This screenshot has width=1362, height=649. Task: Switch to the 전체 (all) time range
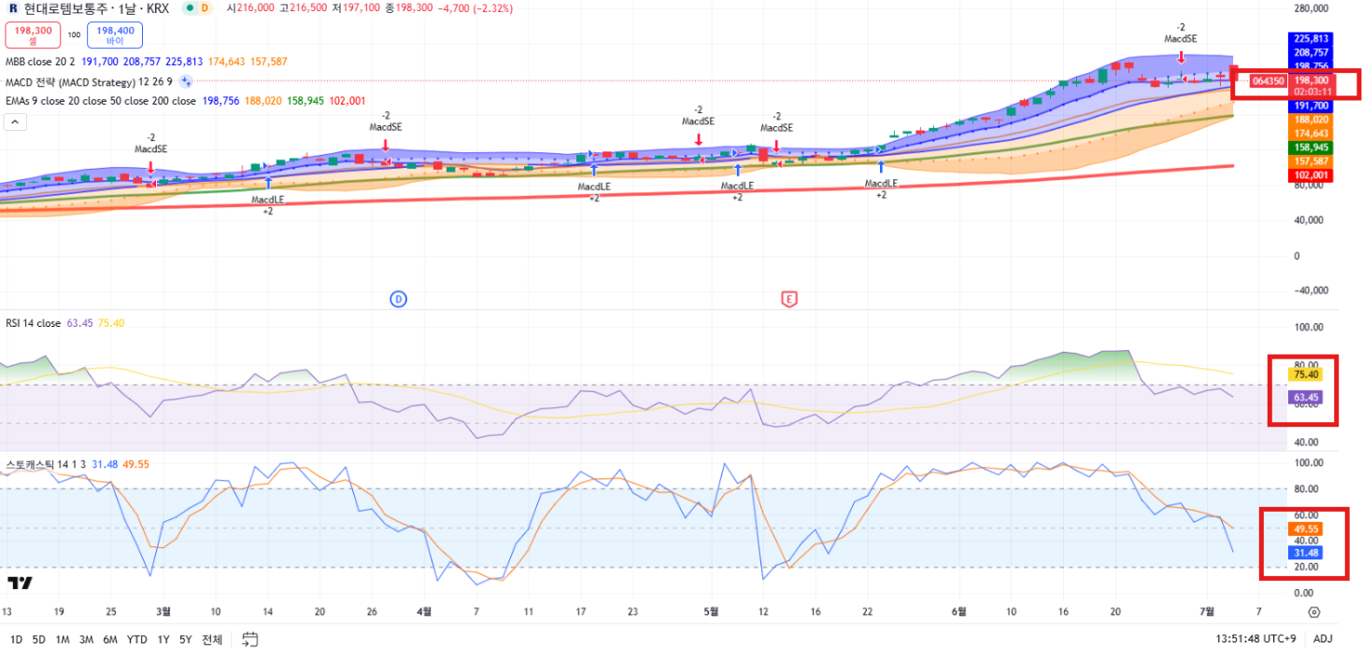coord(212,640)
